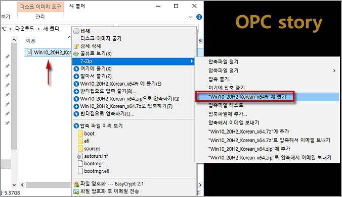Choose "Win10_20H2_Korean_x64.7z"로 압축해서 이메일 보내기

(x=269, y=140)
